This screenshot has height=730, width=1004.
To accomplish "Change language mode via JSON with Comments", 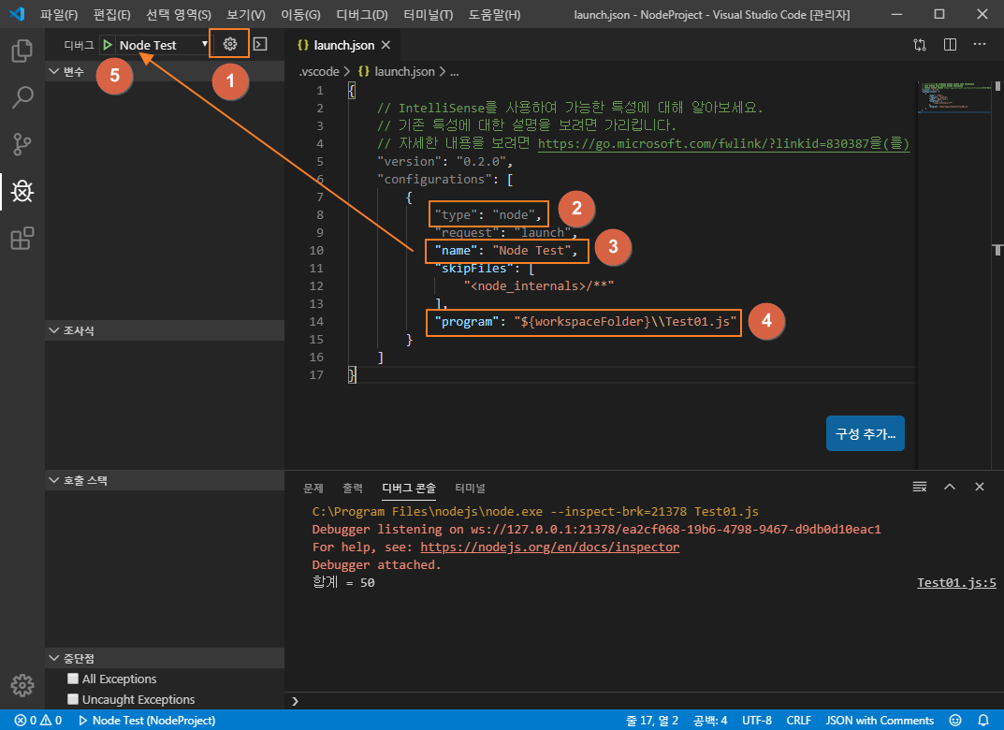I will [x=880, y=721].
